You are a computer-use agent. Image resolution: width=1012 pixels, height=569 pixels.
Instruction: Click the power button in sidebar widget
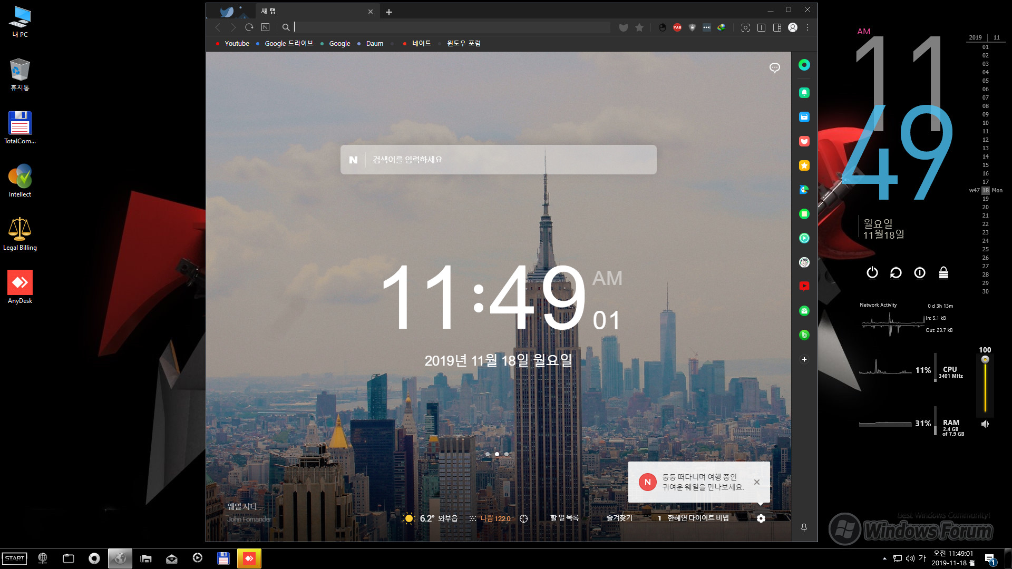coord(872,273)
